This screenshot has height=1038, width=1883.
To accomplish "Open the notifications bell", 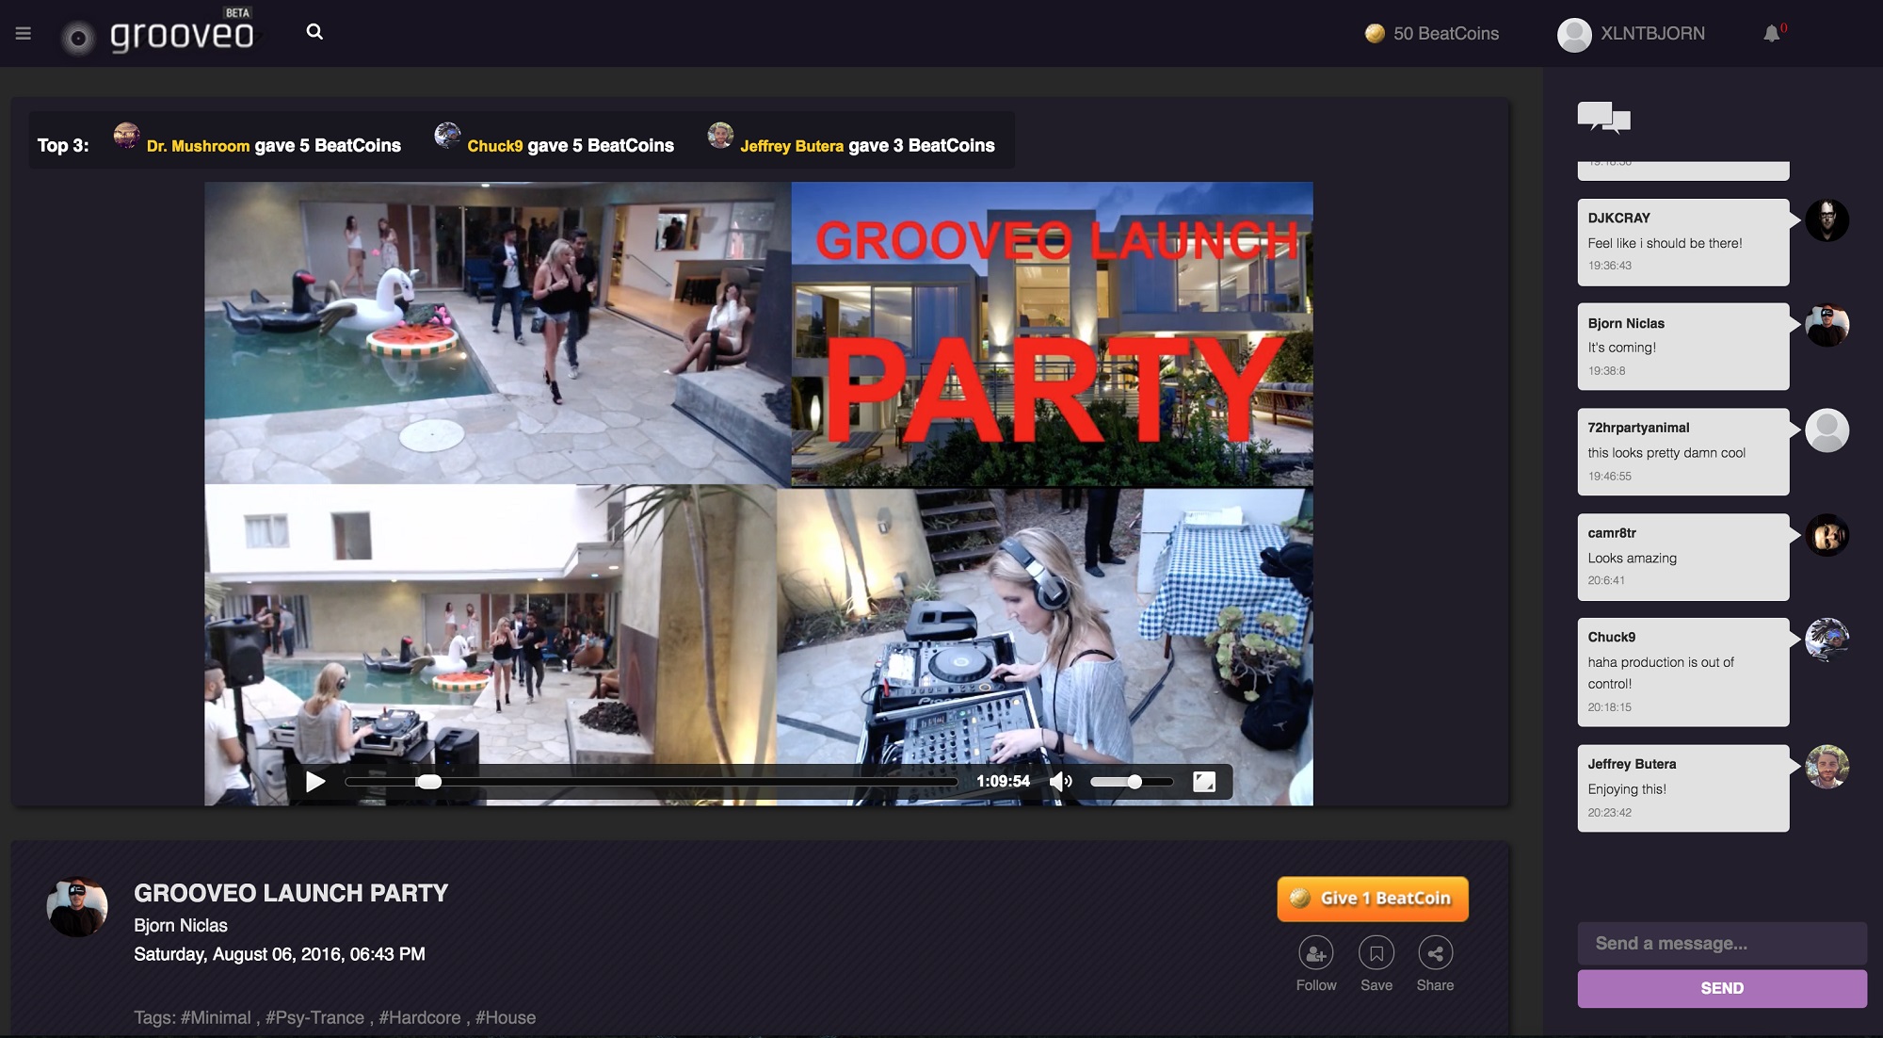I will (1771, 34).
